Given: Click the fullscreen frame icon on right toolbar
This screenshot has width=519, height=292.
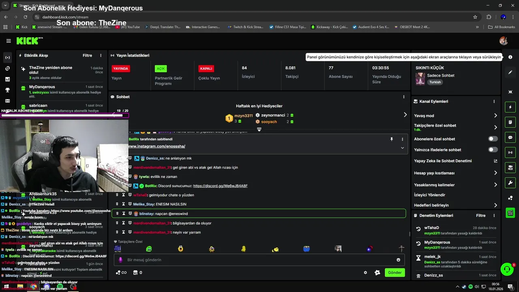Looking at the screenshot, I should (x=510, y=92).
